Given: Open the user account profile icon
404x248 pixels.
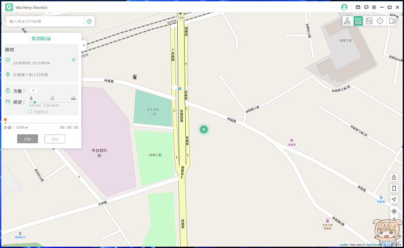Looking at the screenshot, I should point(344,7).
